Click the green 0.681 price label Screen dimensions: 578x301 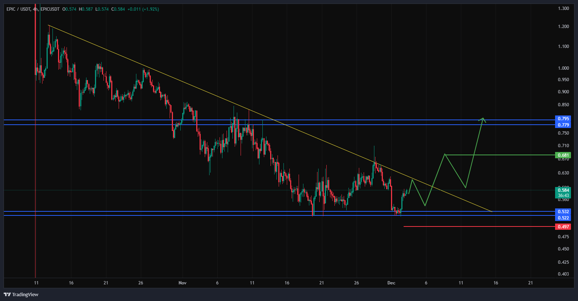click(x=563, y=155)
